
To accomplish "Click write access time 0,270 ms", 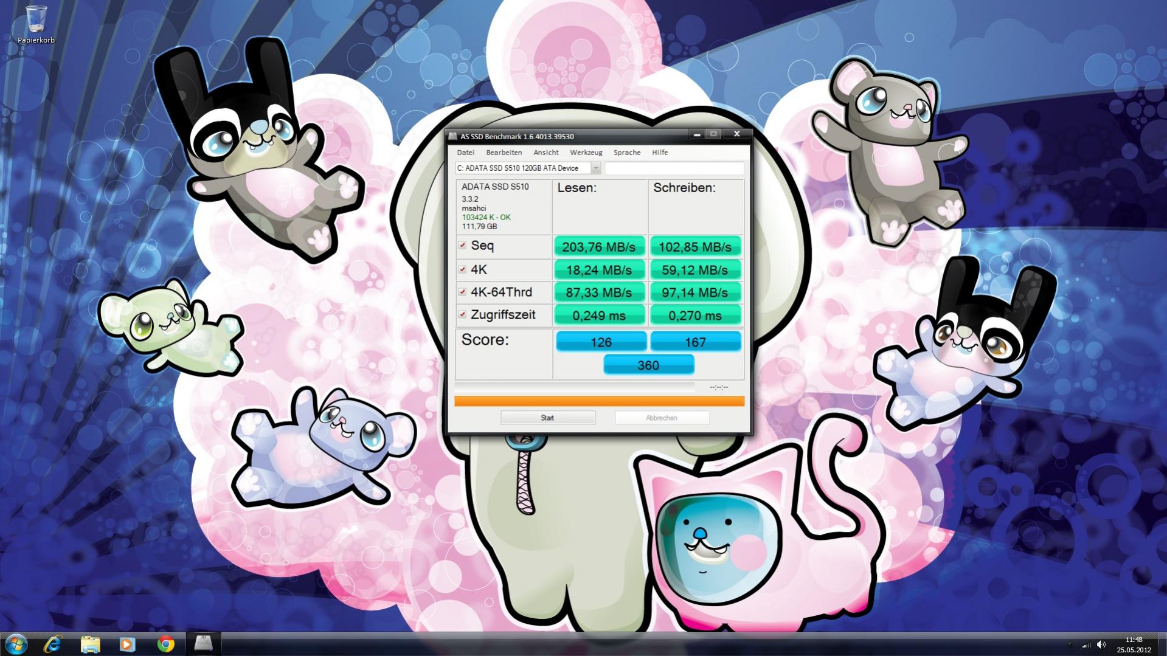I will click(x=695, y=316).
